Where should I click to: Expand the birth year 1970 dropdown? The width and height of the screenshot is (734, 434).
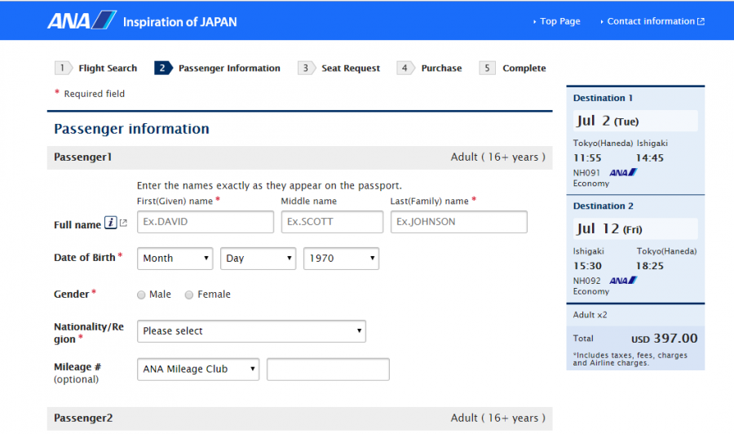(341, 259)
